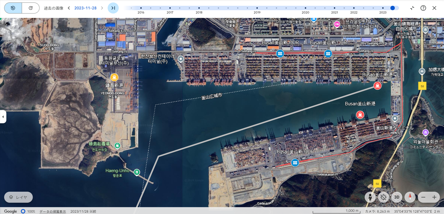444x214 pixels.
Task: Open the データの帰属表示 link
Action: pyautogui.click(x=53, y=212)
